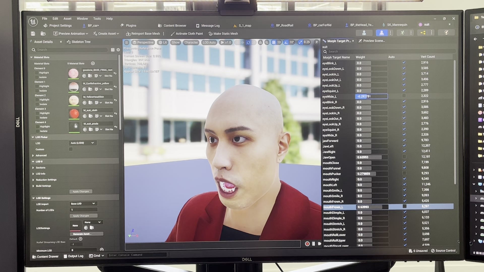
Task: Open the Base LOD import dropdown
Action: coord(83,203)
